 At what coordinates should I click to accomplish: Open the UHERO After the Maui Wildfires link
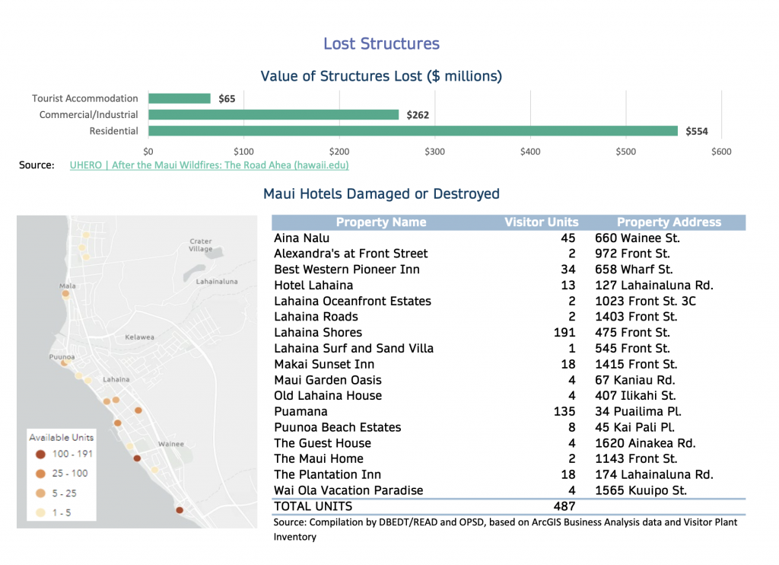pyautogui.click(x=209, y=164)
